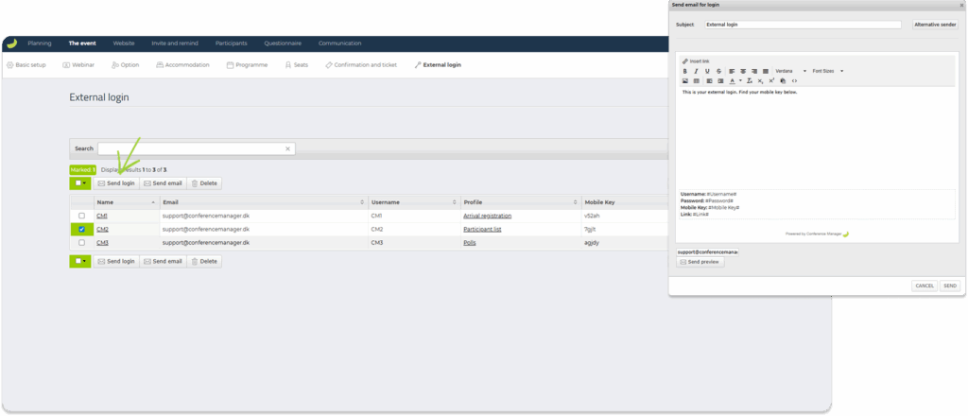The height and width of the screenshot is (416, 968).
Task: Apply italic formatting in the editor toolbar
Action: coord(696,71)
